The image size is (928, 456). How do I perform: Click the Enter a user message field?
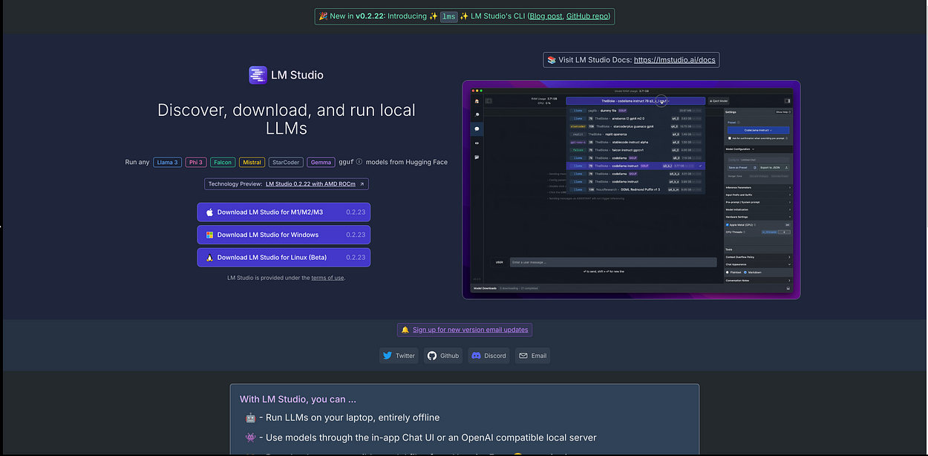click(x=613, y=262)
